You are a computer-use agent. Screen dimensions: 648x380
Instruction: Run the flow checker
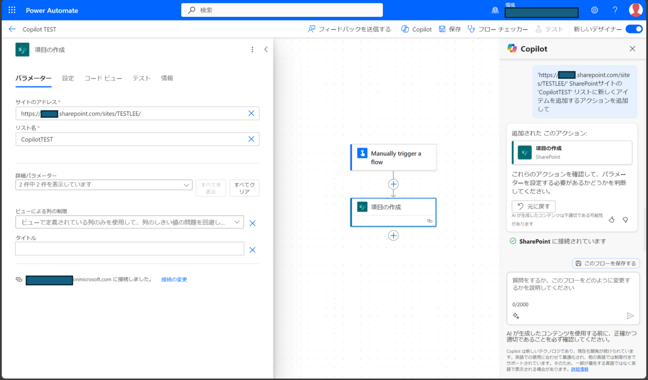(498, 29)
